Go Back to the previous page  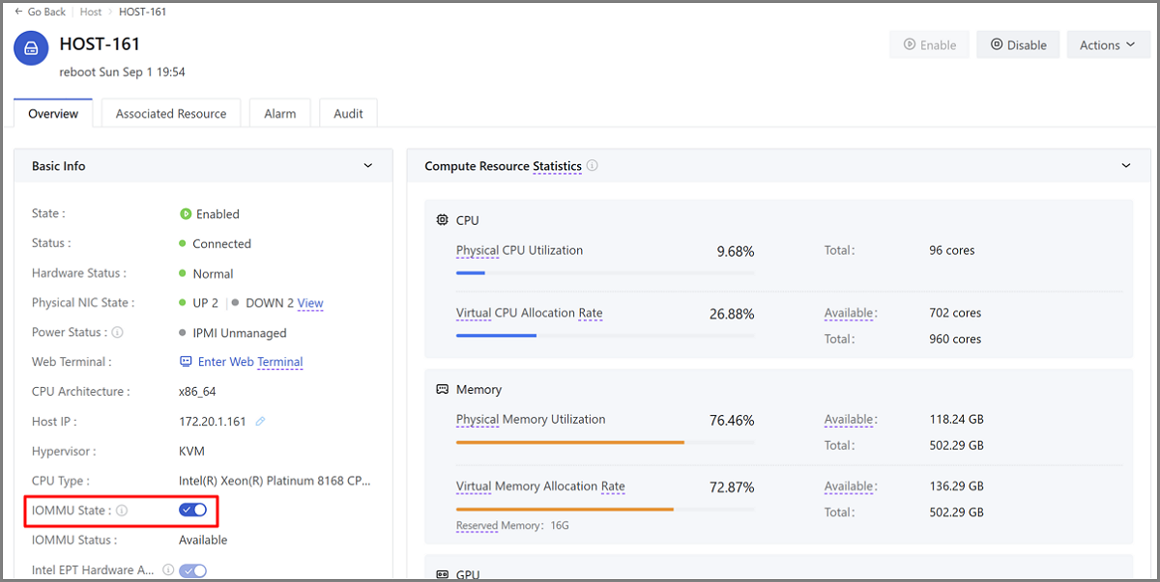pyautogui.click(x=40, y=12)
